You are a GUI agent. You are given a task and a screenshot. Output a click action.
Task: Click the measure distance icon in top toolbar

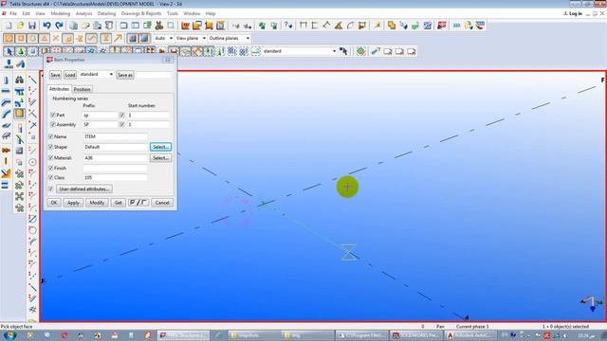pyautogui.click(x=303, y=26)
